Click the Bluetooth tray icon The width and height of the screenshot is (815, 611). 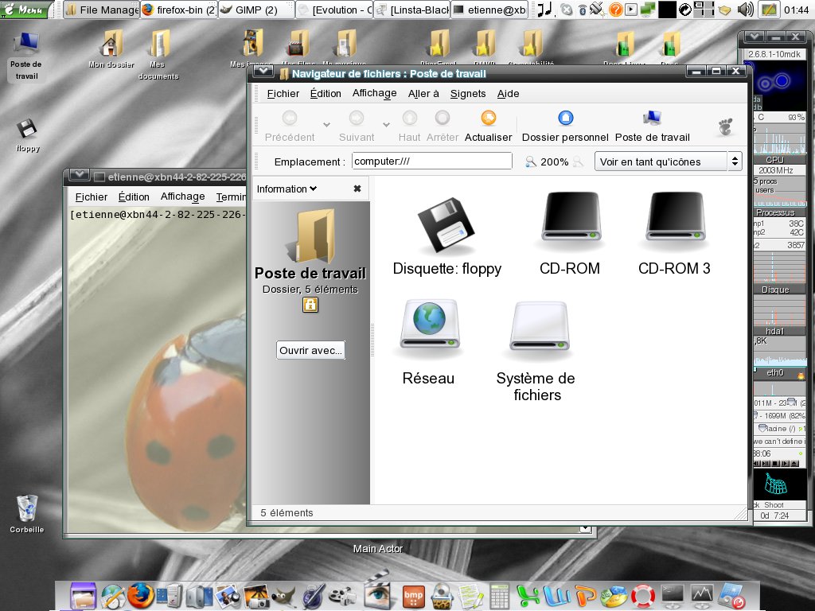[582, 10]
